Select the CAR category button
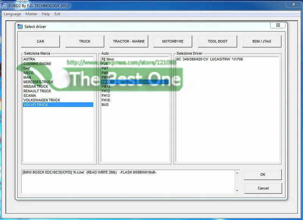303x220 pixels. click(41, 41)
